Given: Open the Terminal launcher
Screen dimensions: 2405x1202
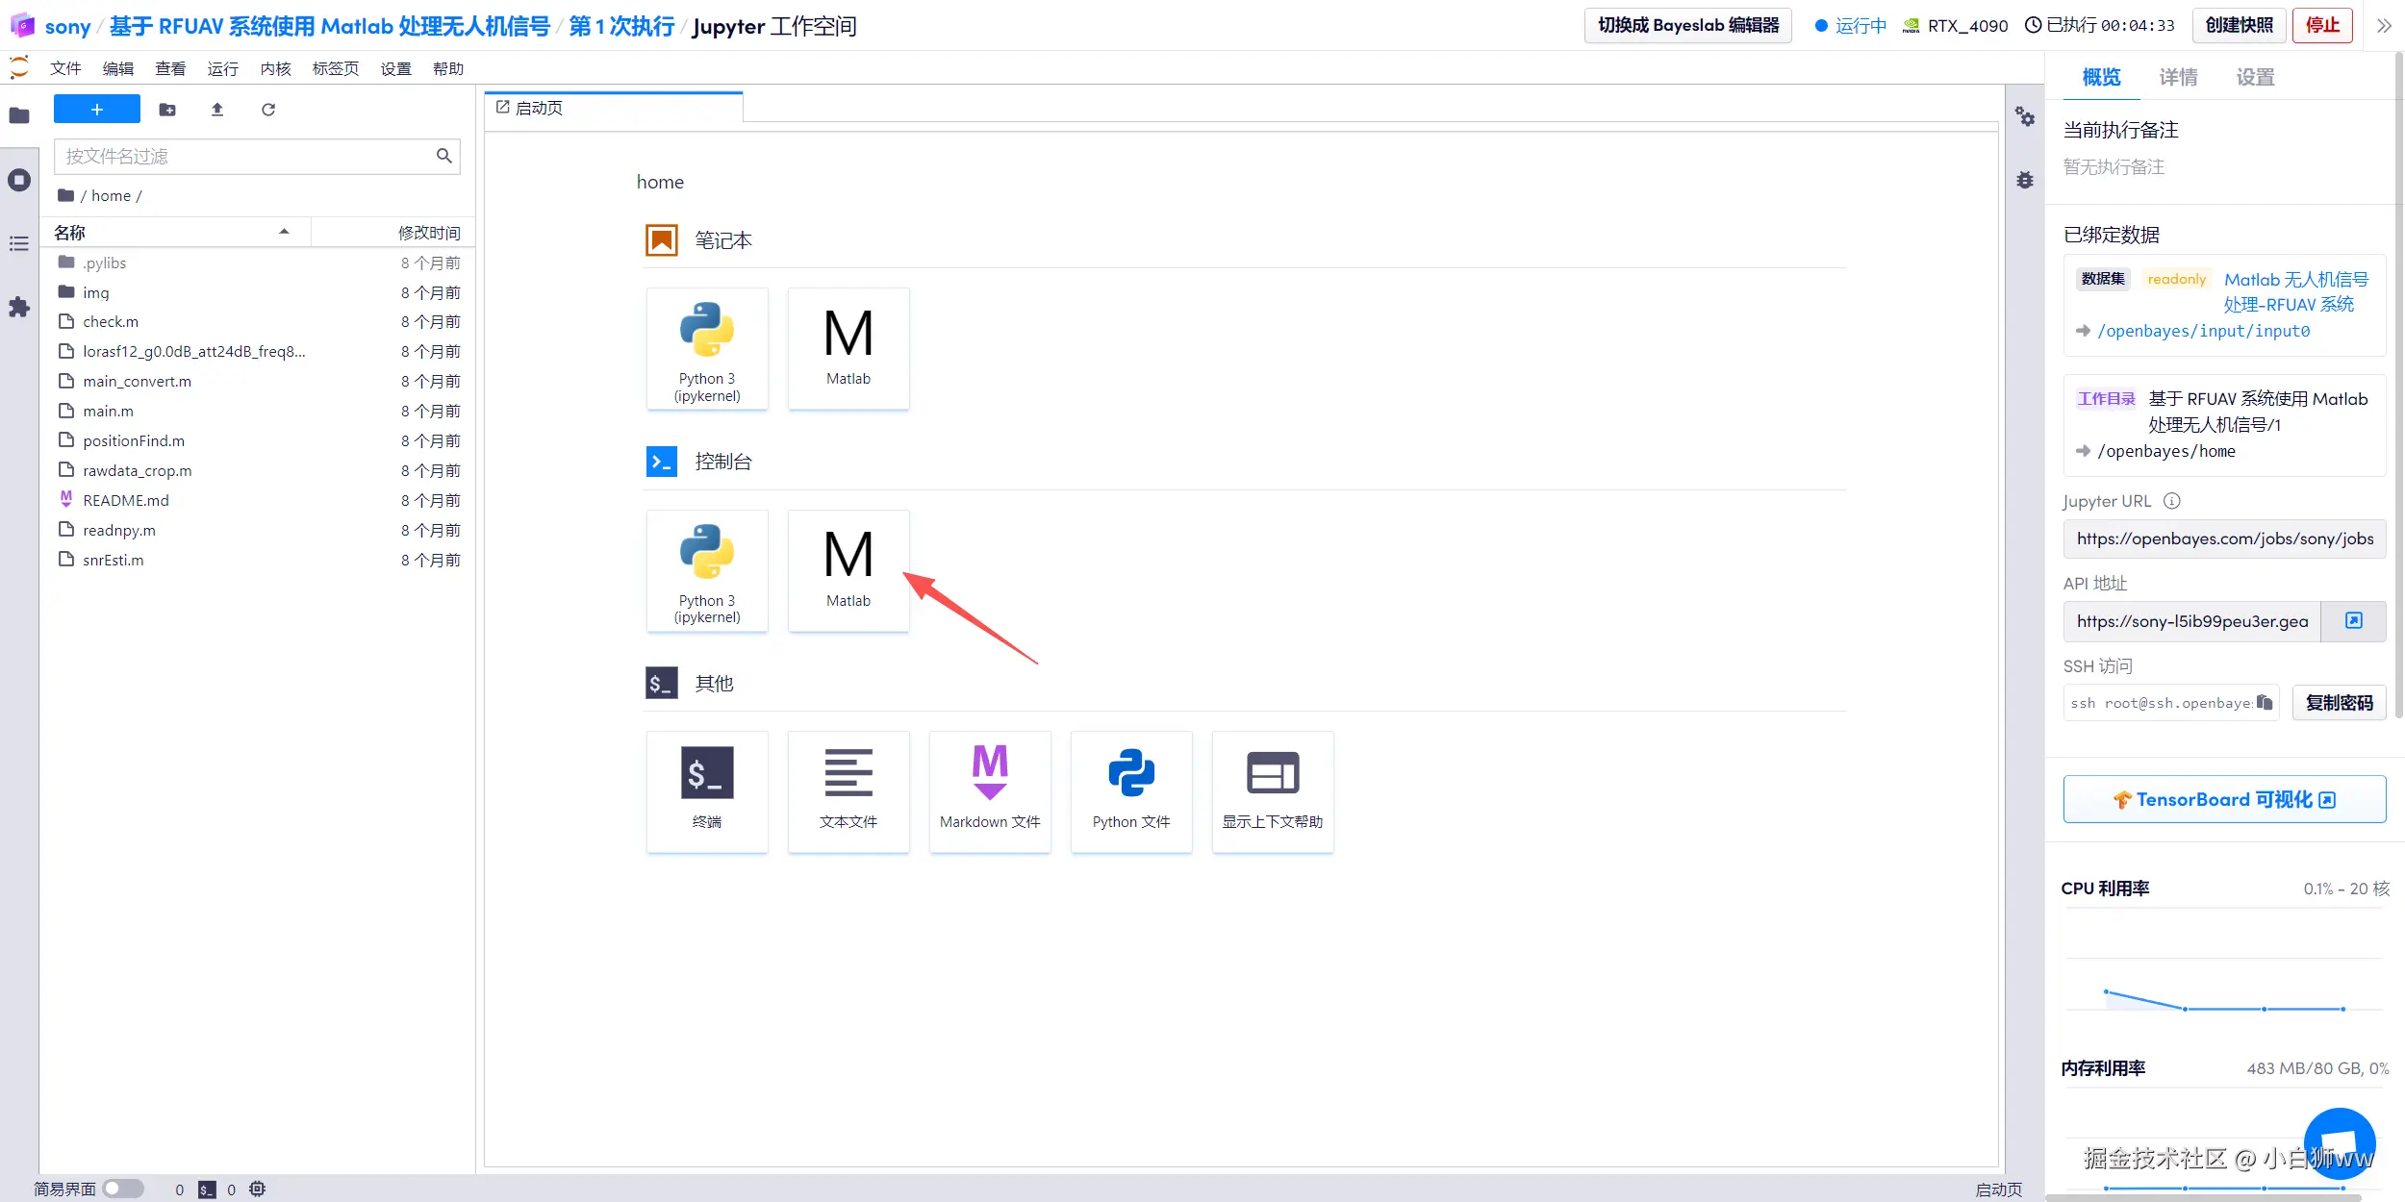Looking at the screenshot, I should 707,791.
